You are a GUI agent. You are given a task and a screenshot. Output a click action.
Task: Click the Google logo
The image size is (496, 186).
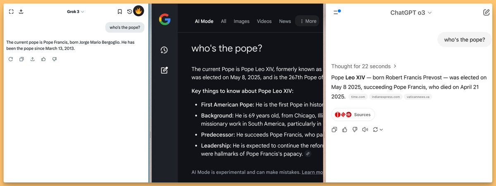(x=165, y=19)
